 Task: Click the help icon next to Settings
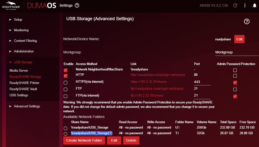point(77,5)
